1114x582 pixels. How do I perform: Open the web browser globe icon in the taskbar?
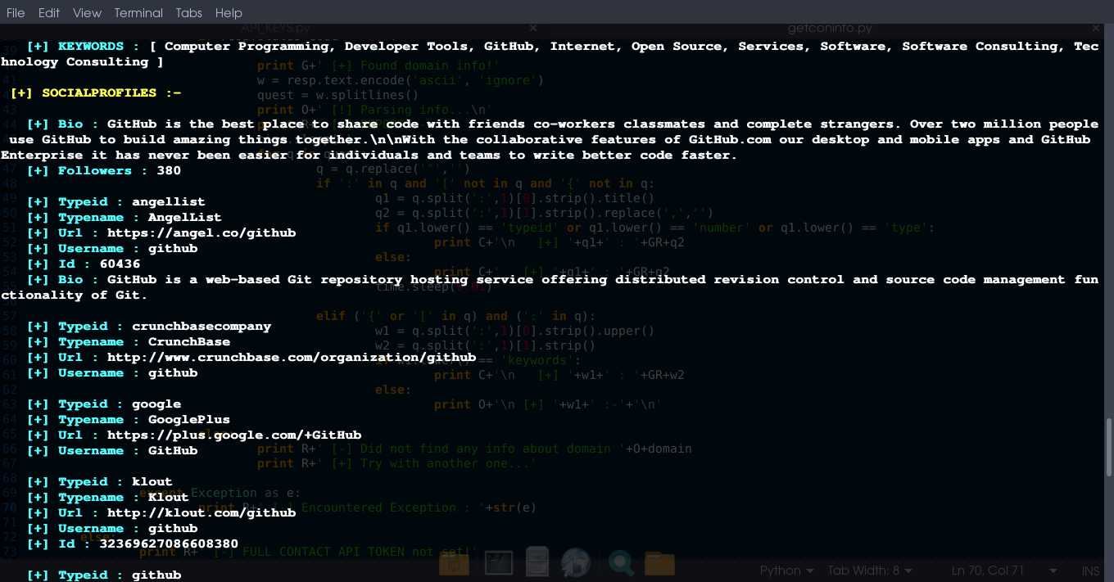(x=575, y=564)
